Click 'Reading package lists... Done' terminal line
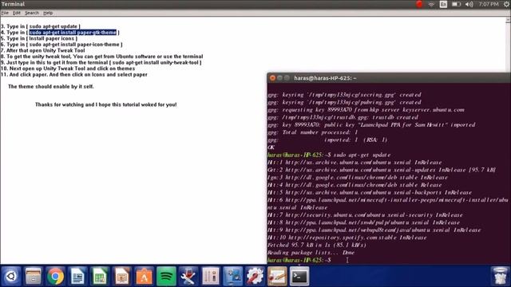The width and height of the screenshot is (511, 287). 311,253
